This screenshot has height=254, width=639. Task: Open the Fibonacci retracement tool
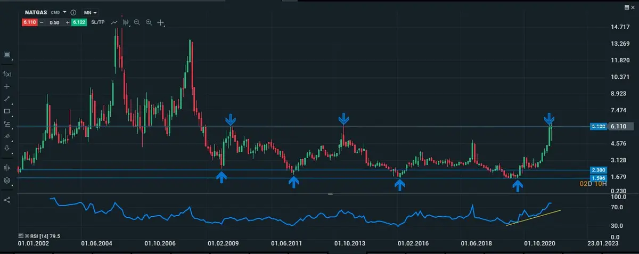(7, 124)
